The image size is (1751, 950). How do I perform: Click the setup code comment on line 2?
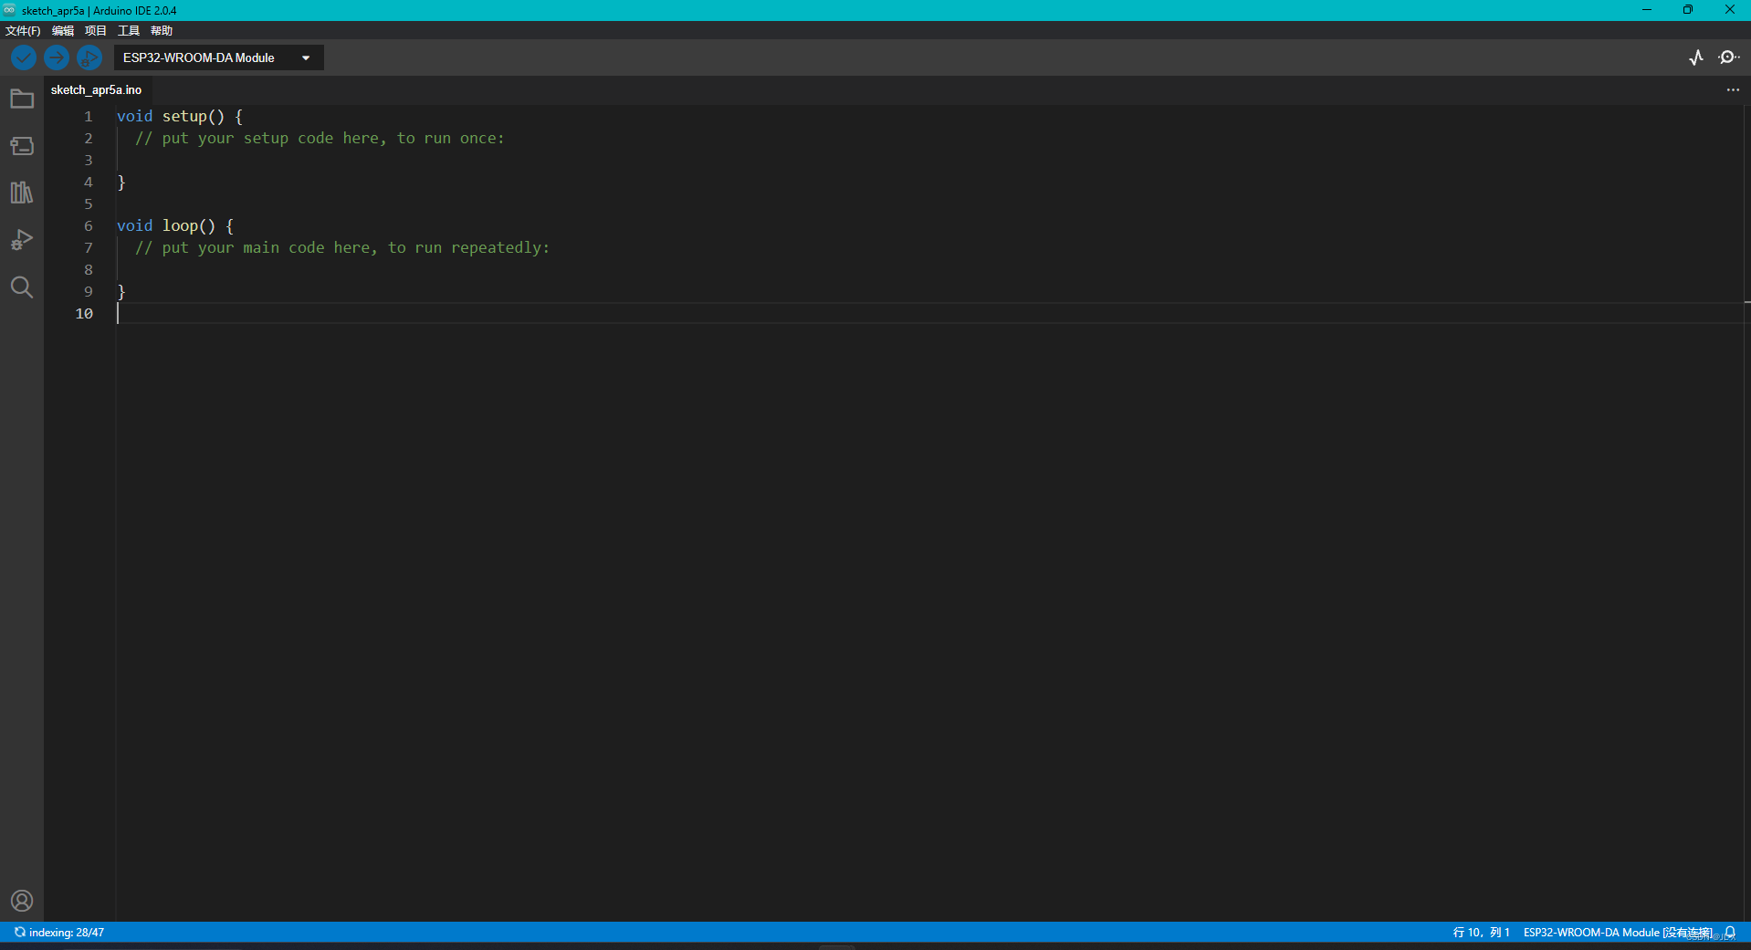coord(320,138)
